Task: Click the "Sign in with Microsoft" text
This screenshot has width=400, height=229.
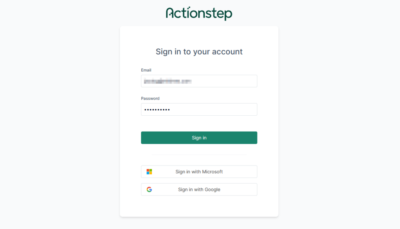Action: (x=199, y=172)
